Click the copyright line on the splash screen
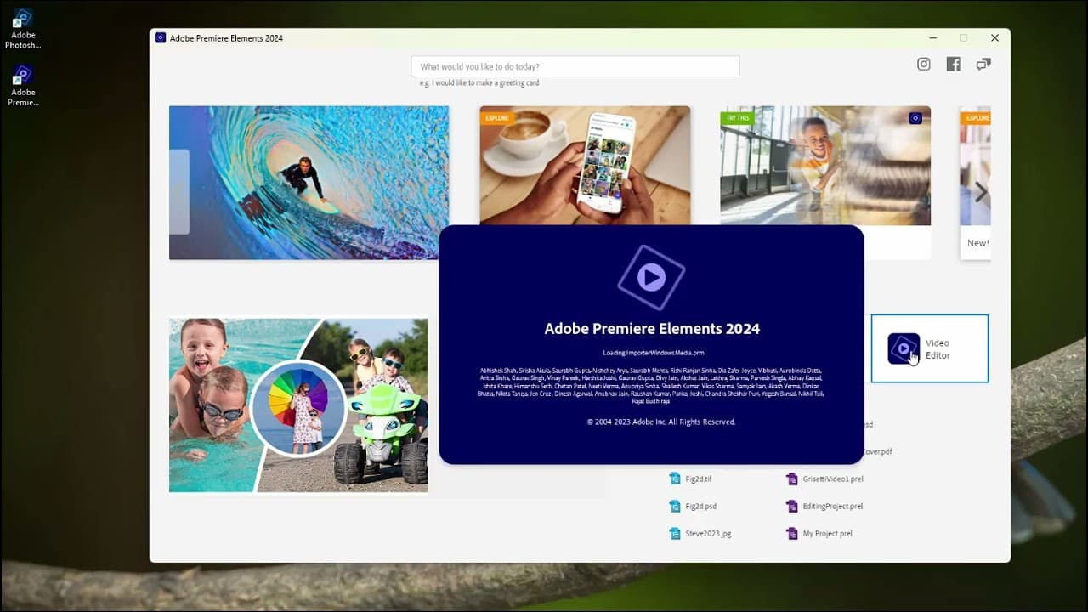 point(660,422)
